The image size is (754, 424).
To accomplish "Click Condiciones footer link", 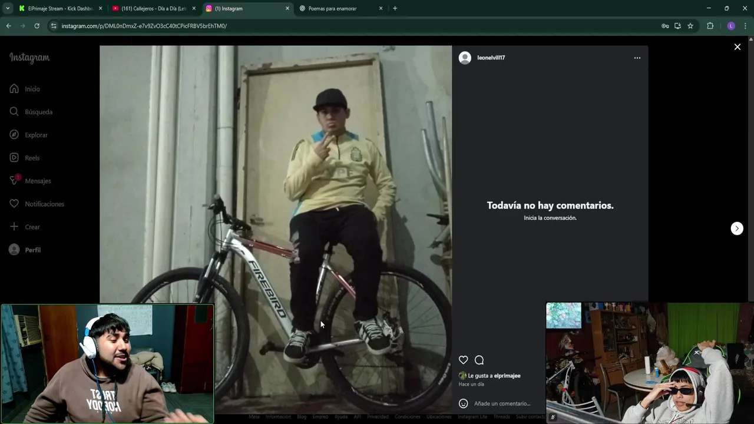I will pyautogui.click(x=408, y=417).
